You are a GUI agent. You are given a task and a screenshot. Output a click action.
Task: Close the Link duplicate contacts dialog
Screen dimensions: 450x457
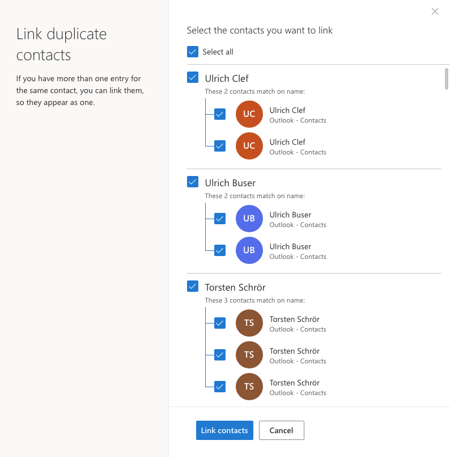coord(435,11)
